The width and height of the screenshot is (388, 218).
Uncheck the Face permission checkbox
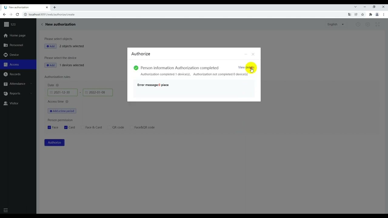[49, 127]
